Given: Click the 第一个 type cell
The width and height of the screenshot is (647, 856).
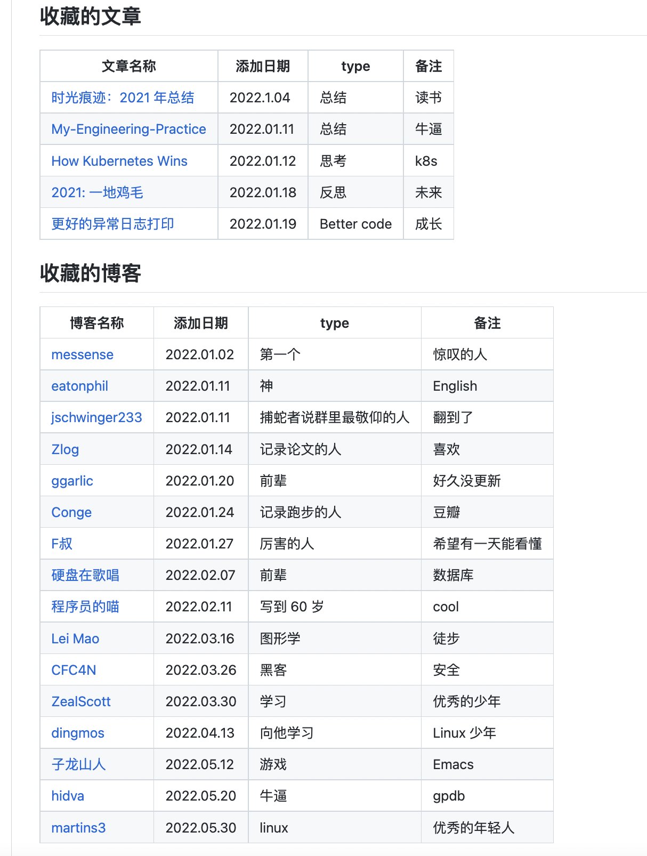Looking at the screenshot, I should tap(335, 354).
